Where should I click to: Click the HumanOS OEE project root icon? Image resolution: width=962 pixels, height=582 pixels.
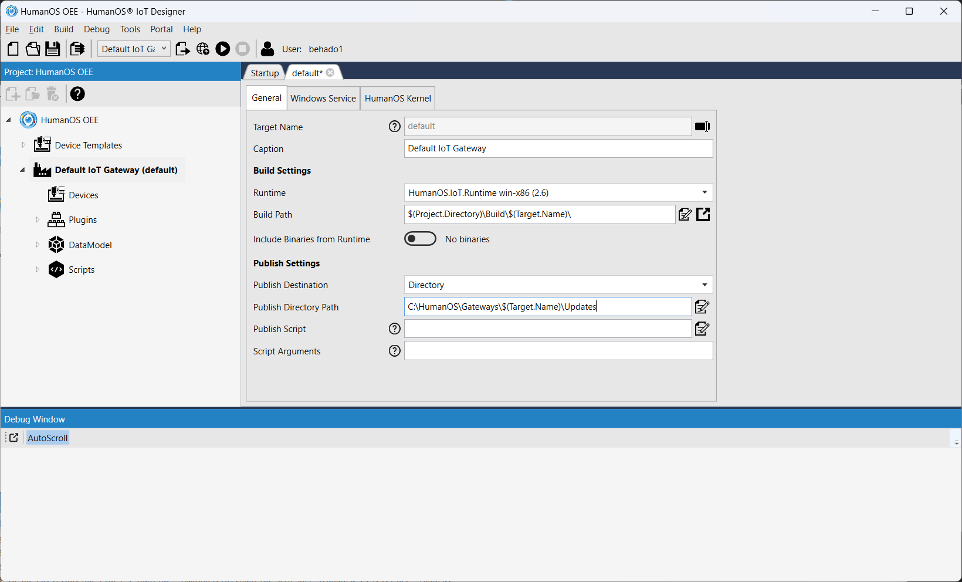28,120
